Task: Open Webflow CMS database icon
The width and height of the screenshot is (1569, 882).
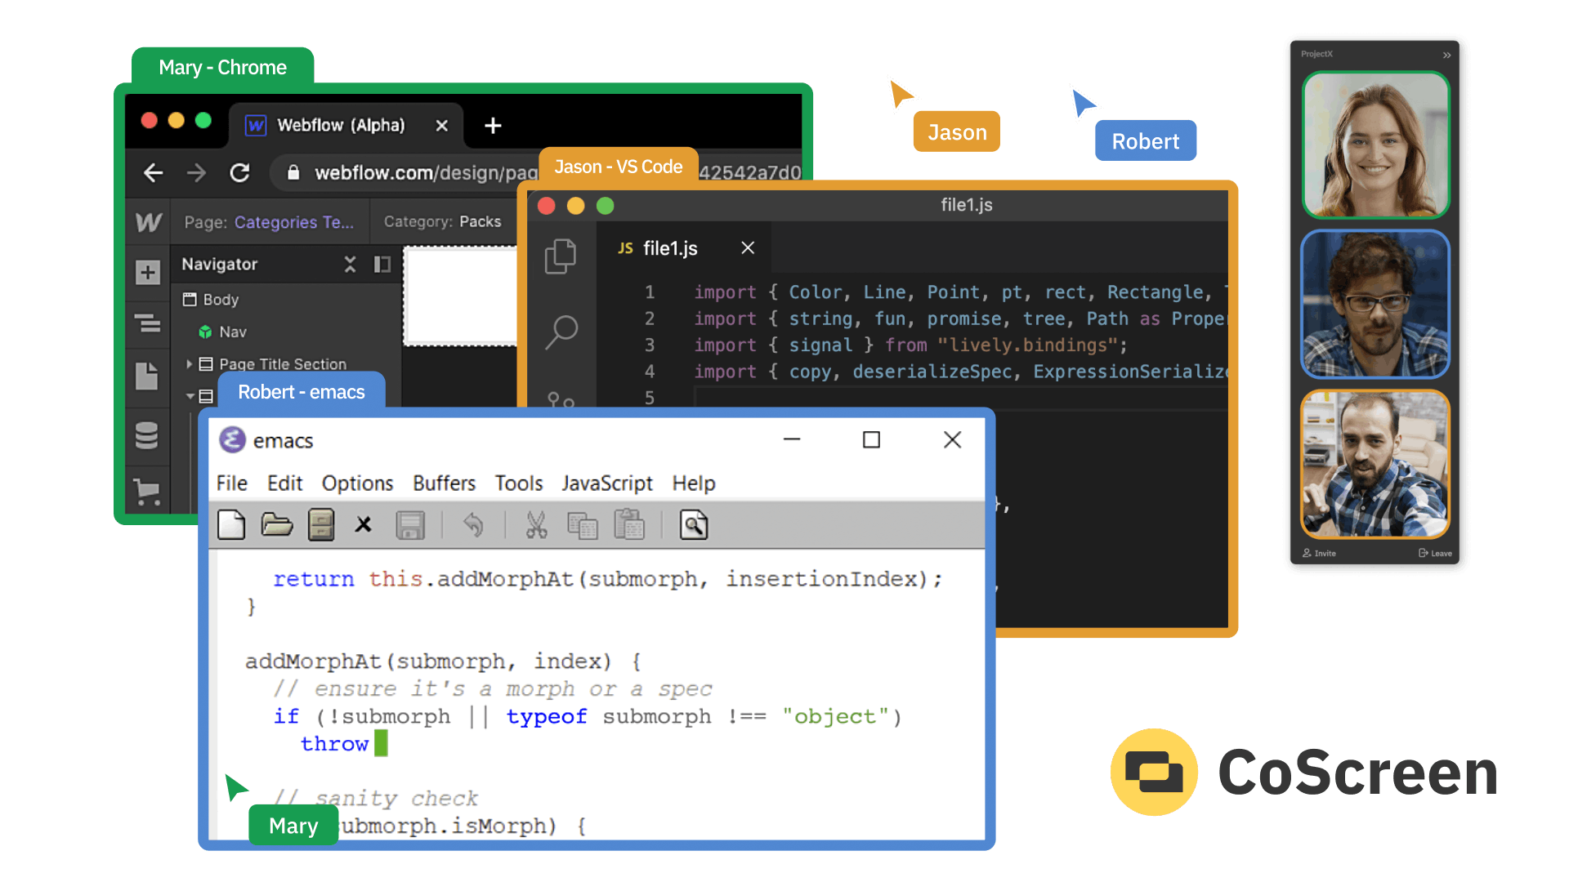Action: pos(147,435)
